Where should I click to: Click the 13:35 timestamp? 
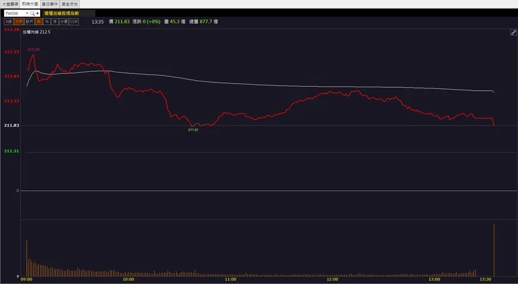coord(98,22)
